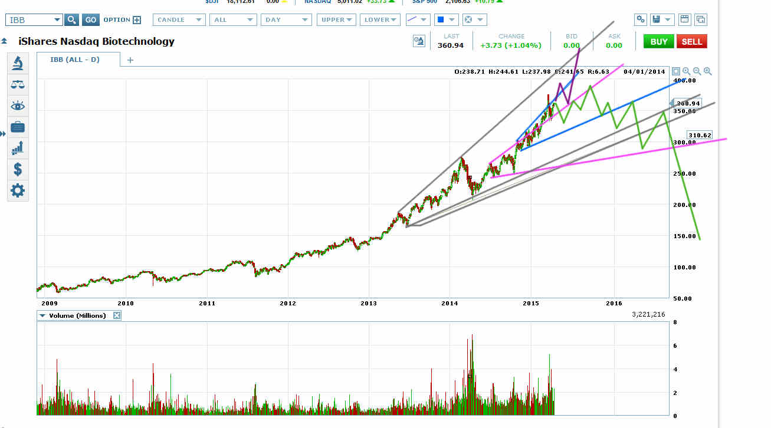
Task: Click the first zoom magnifier icon
Action: 687,71
